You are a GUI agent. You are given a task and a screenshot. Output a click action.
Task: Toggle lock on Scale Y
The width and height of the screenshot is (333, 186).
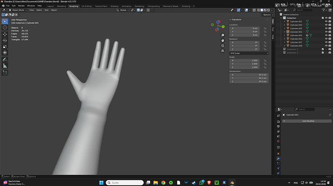(265, 64)
